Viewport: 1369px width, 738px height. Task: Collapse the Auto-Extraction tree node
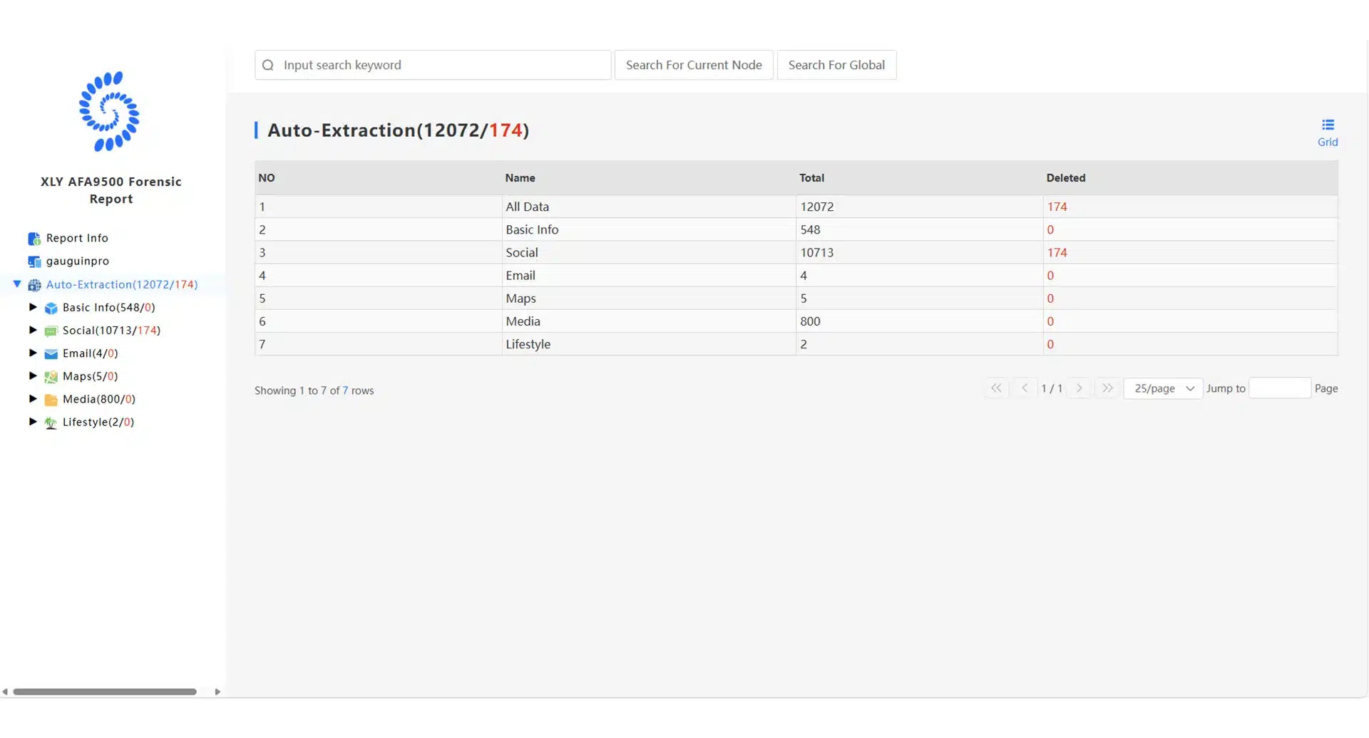click(x=17, y=284)
